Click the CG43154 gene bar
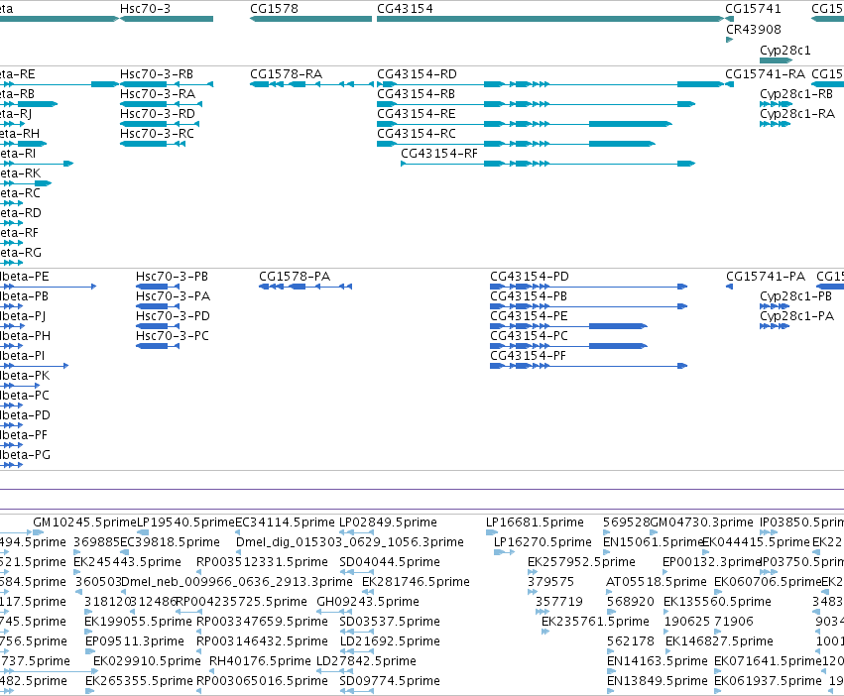Screen dimensions: 844x696 [x=550, y=19]
